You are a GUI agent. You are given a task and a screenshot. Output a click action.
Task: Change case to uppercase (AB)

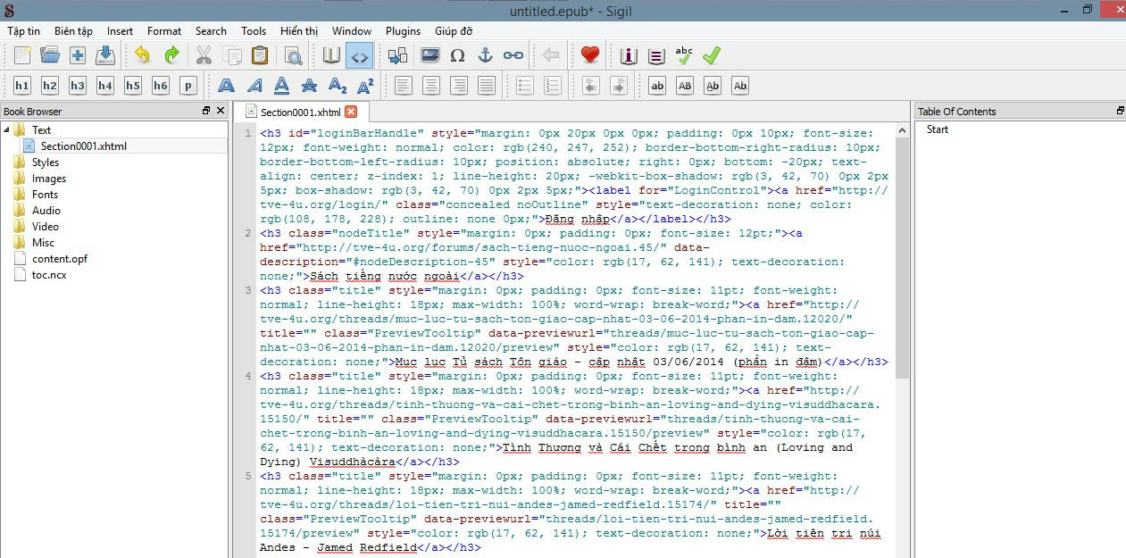685,86
